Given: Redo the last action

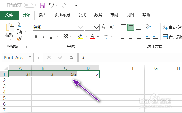Looking at the screenshot, I should (64, 5).
